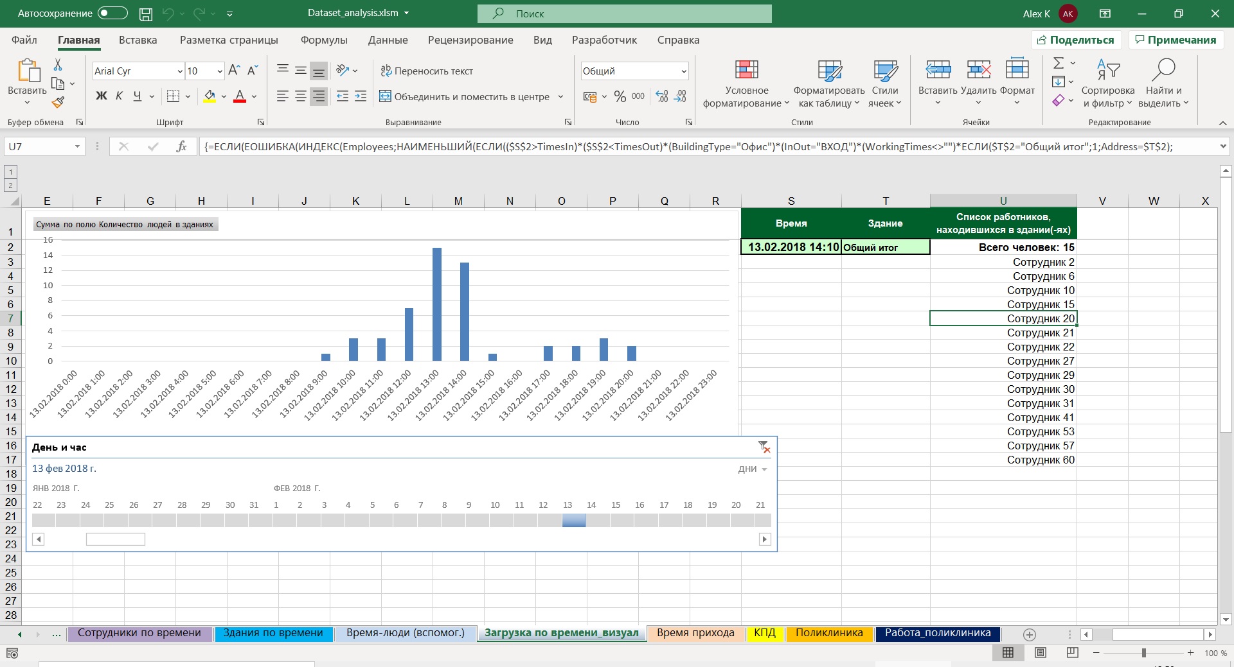
Task: Switch to Normal view in status bar
Action: point(1008,653)
